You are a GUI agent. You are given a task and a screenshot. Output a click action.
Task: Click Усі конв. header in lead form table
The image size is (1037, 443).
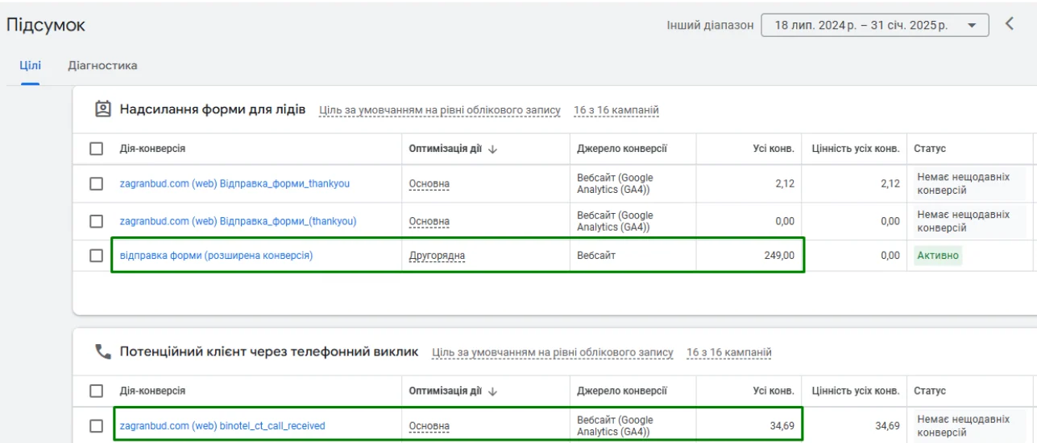point(774,149)
